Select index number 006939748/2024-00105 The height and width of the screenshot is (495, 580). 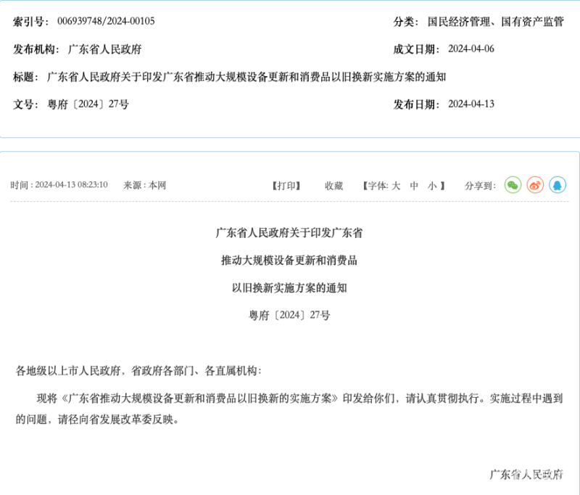pyautogui.click(x=106, y=21)
